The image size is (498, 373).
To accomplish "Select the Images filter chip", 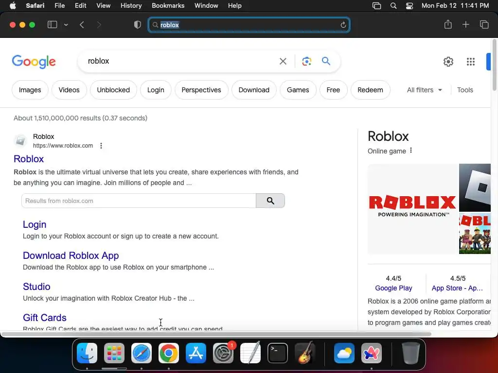I will pos(30,90).
